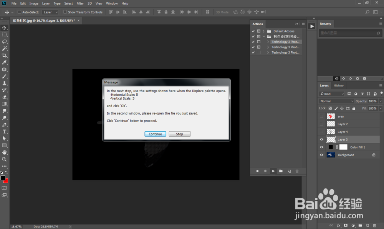The width and height of the screenshot is (384, 229).
Task: Show the area layer visibility
Action: click(321, 116)
